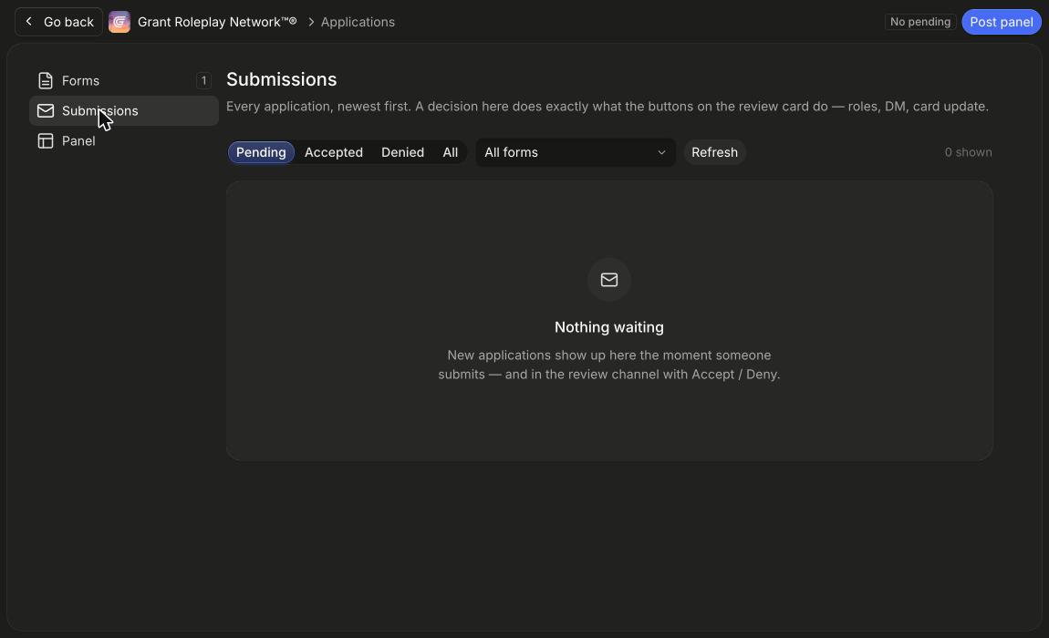This screenshot has height=638, width=1049.
Task: Click the 'Every application, newest first' description
Action: 608,107
